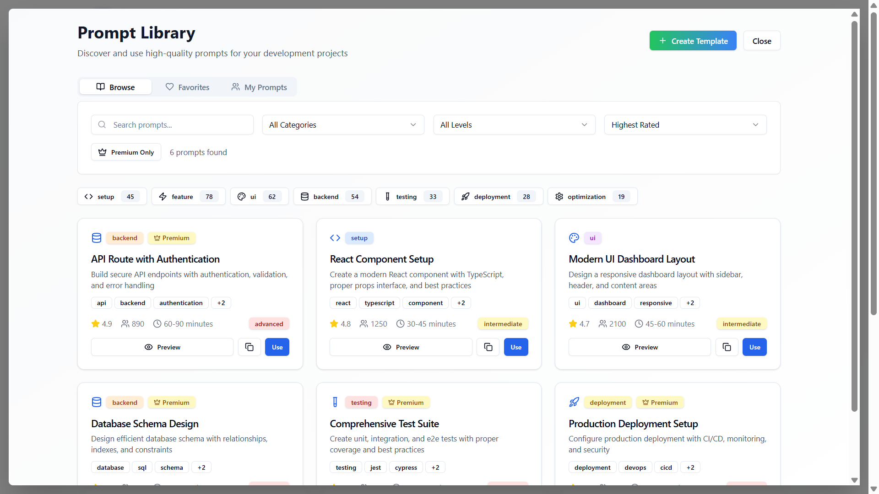Copy the Modern UI Dashboard Layout prompt

(727, 347)
